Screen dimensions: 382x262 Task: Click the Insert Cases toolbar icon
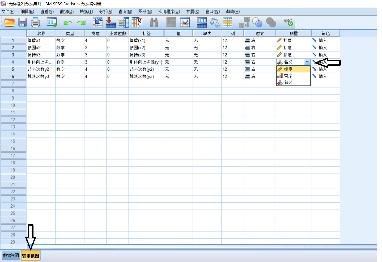pos(171,23)
